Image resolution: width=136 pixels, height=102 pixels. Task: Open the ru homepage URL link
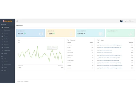tap(105, 52)
